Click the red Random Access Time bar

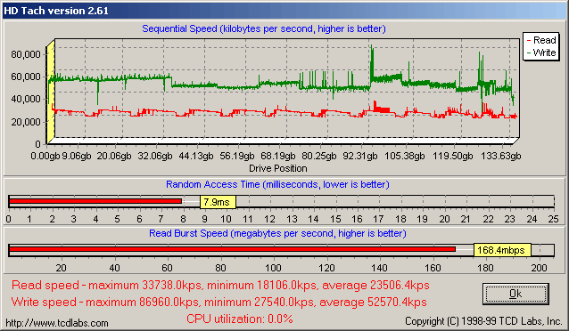pyautogui.click(x=95, y=201)
